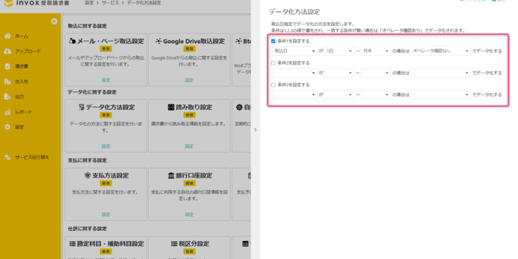Click the データ化方法設定 card icon

coord(81,107)
